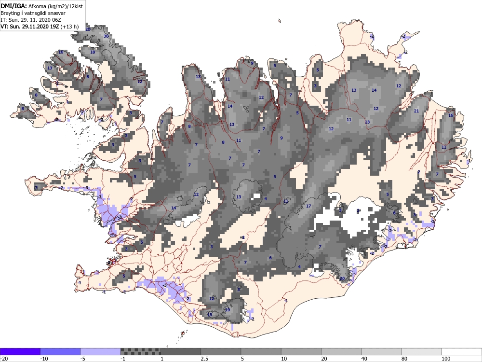The image size is (482, 362).
Task: Click the 'DMI/IGA: Afkoma (kg/m2)/12klst' title text
Action: [x=41, y=6]
